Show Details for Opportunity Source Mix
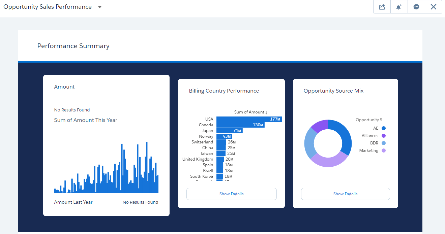Image resolution: width=445 pixels, height=234 pixels. [345, 194]
